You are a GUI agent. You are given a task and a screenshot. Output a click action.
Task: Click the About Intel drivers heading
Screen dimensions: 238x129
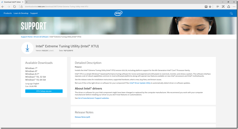(x=88, y=89)
